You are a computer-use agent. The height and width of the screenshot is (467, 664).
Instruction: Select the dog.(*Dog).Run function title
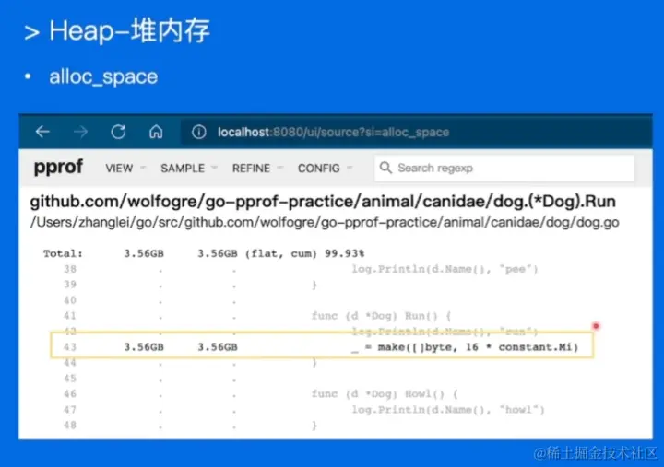tap(323, 202)
